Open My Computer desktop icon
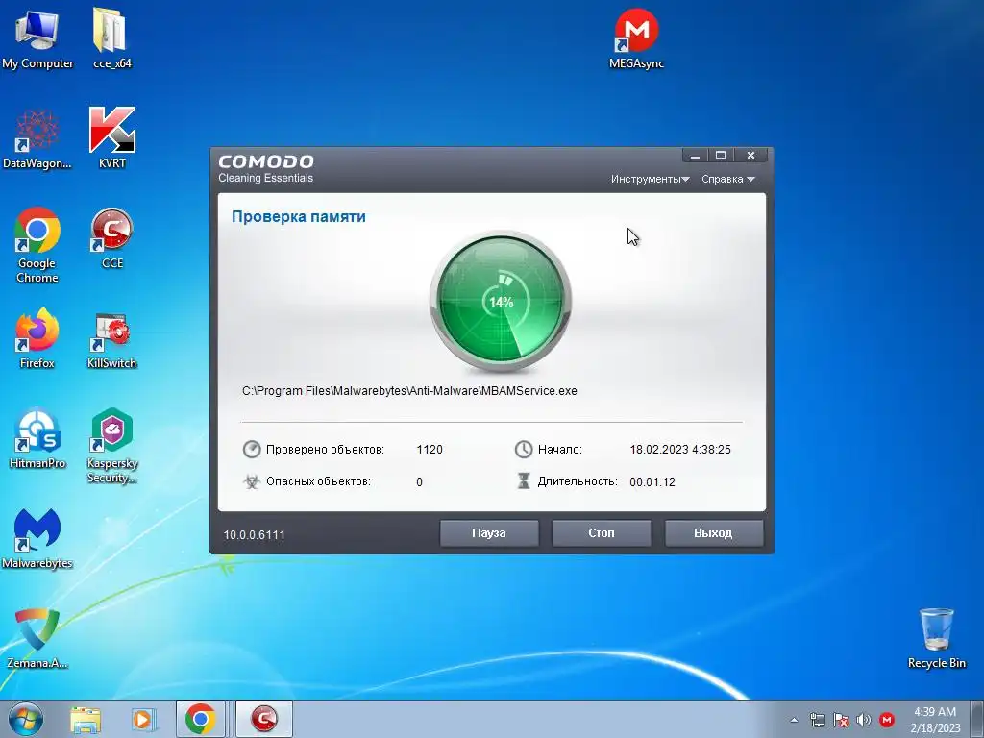The height and width of the screenshot is (738, 984). tap(37, 38)
